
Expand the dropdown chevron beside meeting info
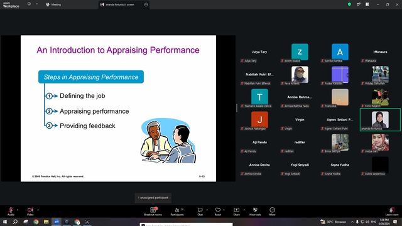[x=36, y=4]
